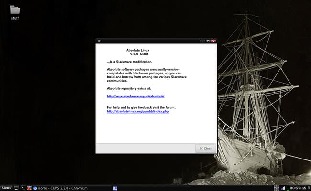This screenshot has width=311, height=191.
Task: Launch the terminal from taskbar
Action: (x=23, y=188)
